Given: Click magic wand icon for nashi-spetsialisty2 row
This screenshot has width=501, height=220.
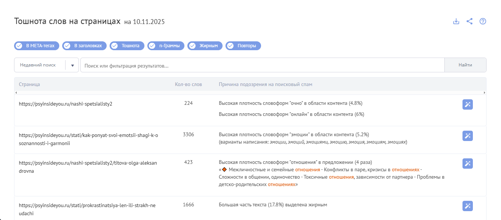Looking at the screenshot, I should click(468, 104).
